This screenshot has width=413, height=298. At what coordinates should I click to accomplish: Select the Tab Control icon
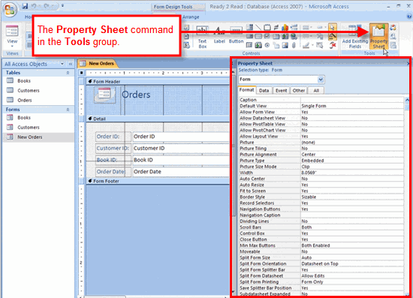276,36
